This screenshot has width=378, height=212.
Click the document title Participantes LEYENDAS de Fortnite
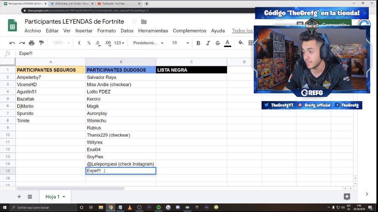point(74,21)
